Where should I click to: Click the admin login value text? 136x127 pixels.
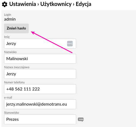10,19
